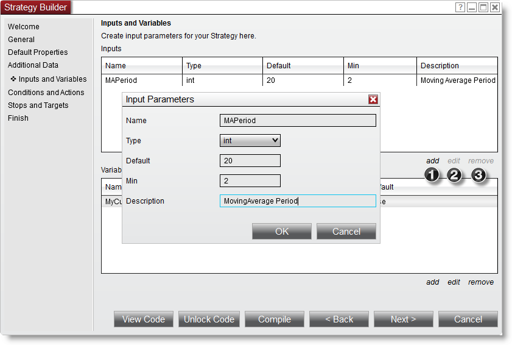The image size is (512, 345).
Task: Click the numbered callout 3 marker
Action: tap(479, 176)
